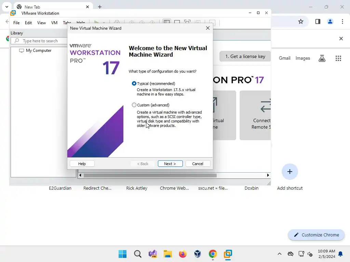Click the VMware horizontal scrollbar right arrow
This screenshot has width=350, height=262.
[268, 175]
